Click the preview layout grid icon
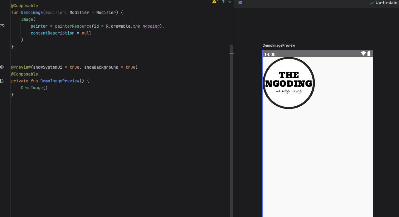Image resolution: width=399 pixels, height=217 pixels. click(x=240, y=2)
